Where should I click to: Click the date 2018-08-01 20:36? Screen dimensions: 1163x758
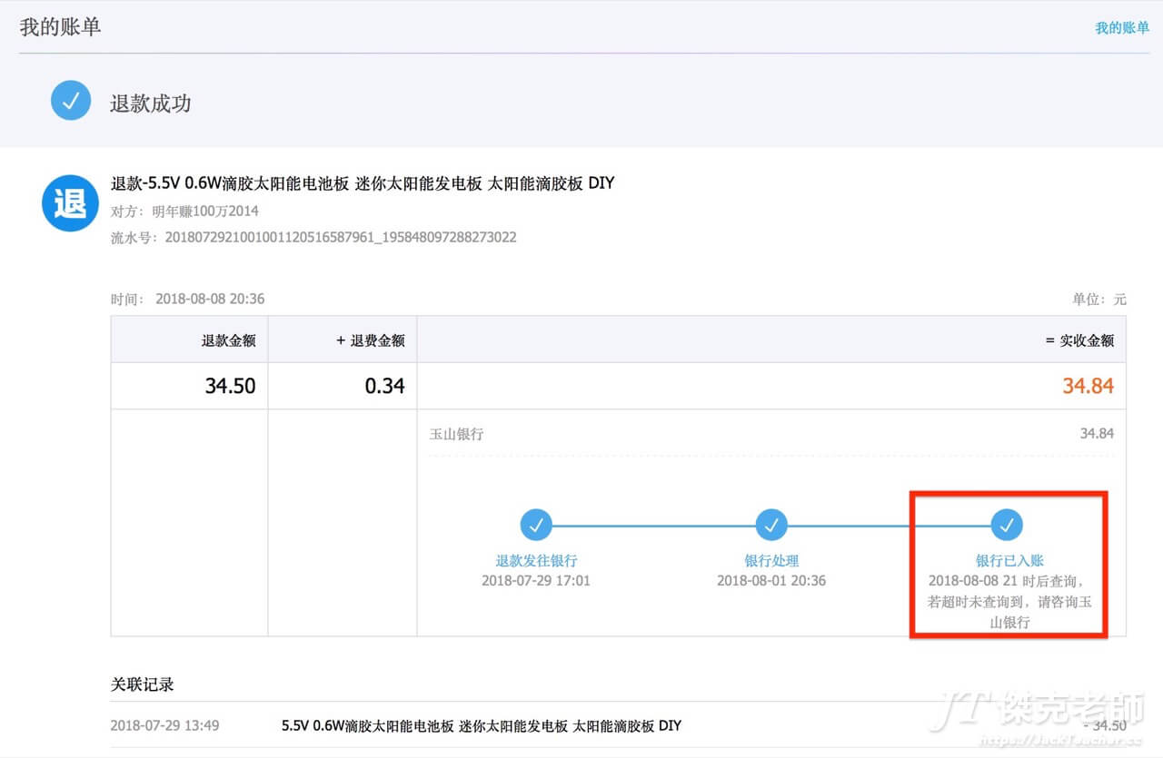click(771, 580)
